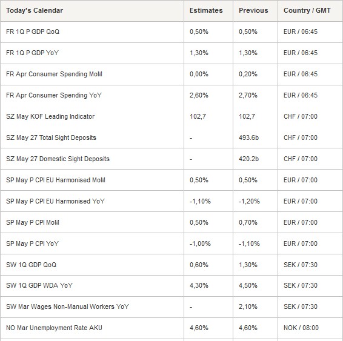The width and height of the screenshot is (343, 341).
Task: Click the Previous column header
Action: (x=253, y=10)
